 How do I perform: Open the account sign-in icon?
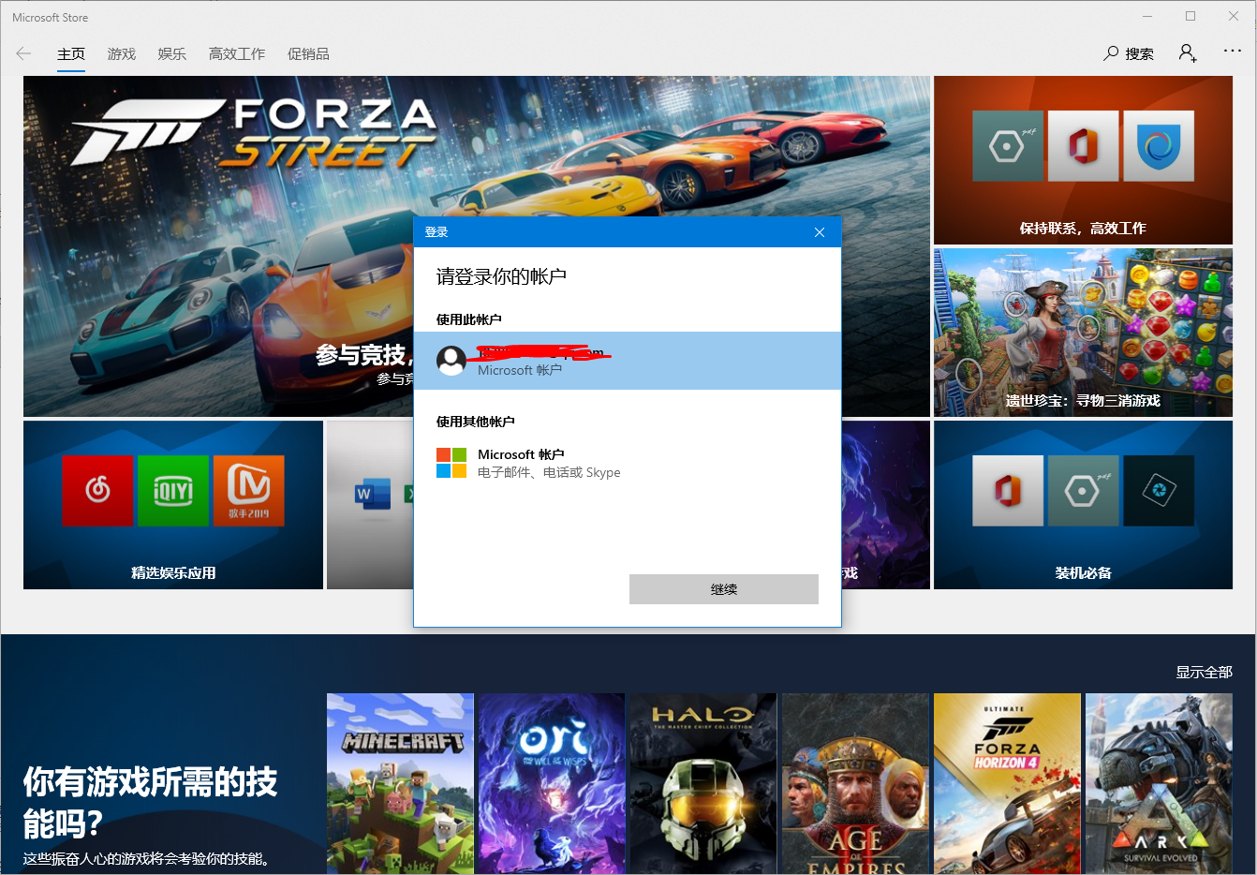pos(1188,53)
